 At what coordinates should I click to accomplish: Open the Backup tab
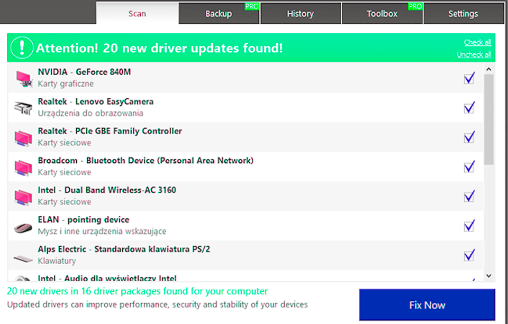[x=219, y=13]
